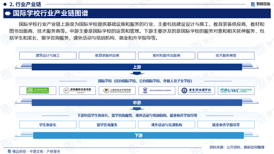Viewport: 274px width, 154px height.
Task: Click the down arrow below 上游 banner
Action: [x=137, y=73]
